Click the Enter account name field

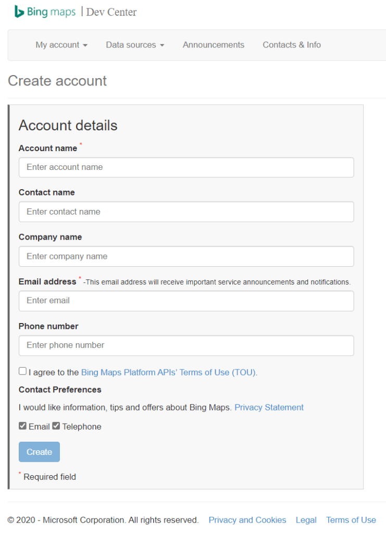click(186, 167)
